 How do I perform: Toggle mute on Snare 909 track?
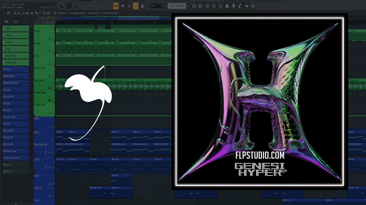(x=53, y=113)
